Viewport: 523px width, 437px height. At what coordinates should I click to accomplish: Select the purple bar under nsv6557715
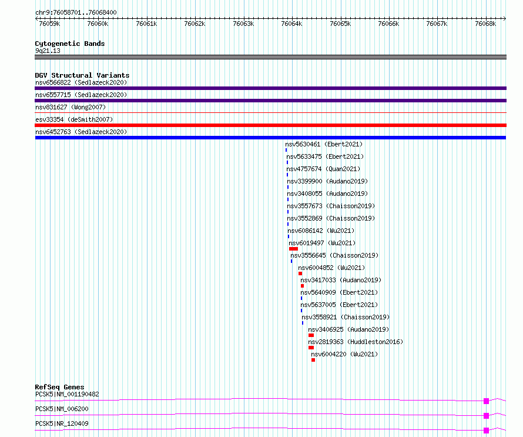pyautogui.click(x=270, y=101)
